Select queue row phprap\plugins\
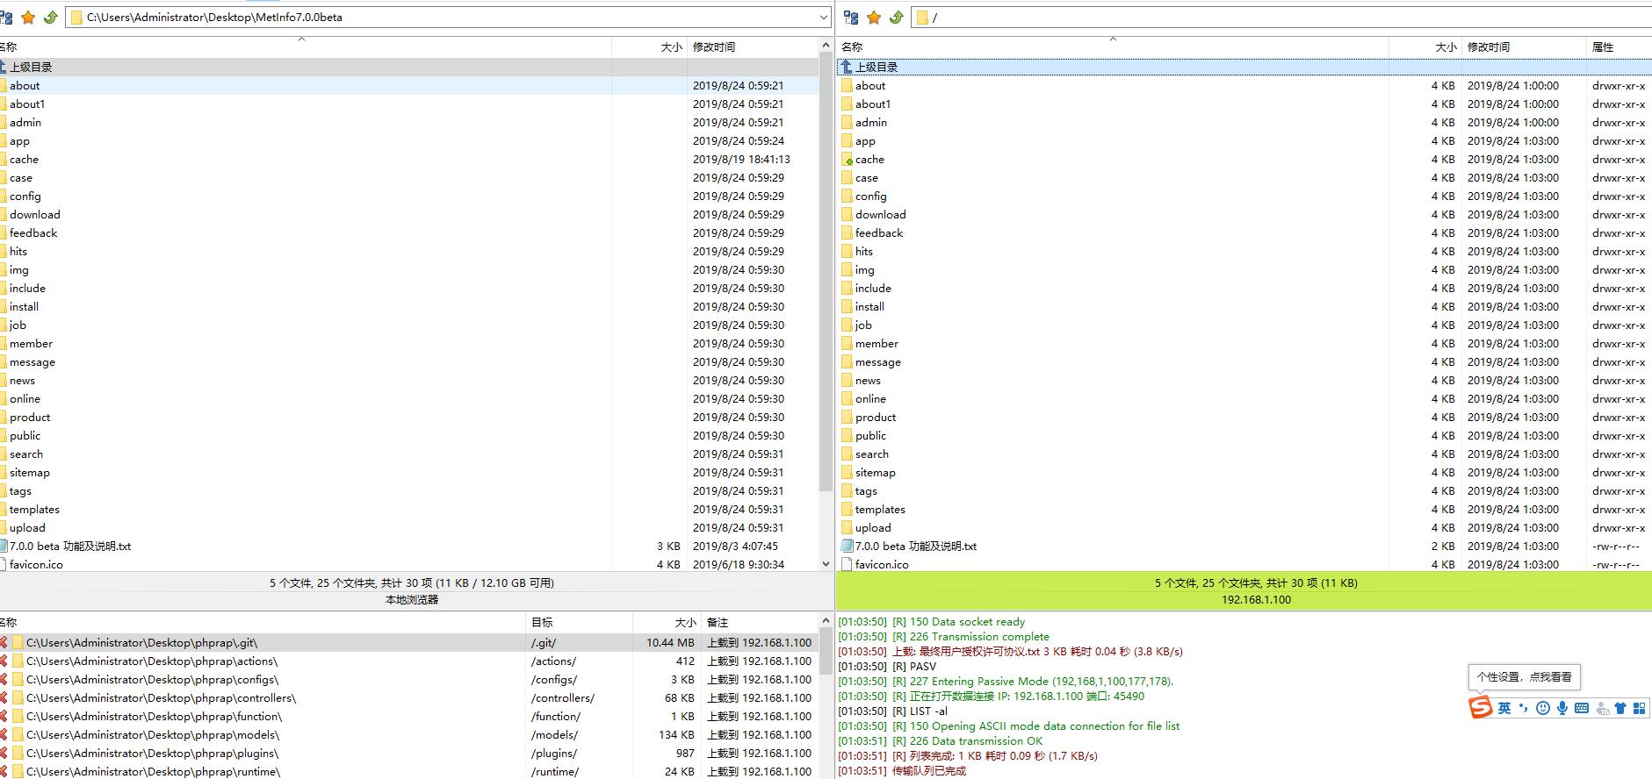 [x=409, y=754]
